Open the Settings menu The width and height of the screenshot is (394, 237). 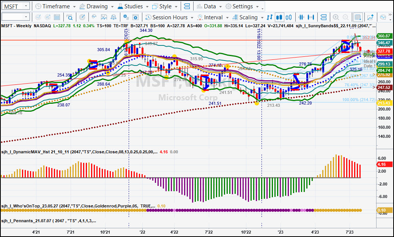click(x=242, y=6)
